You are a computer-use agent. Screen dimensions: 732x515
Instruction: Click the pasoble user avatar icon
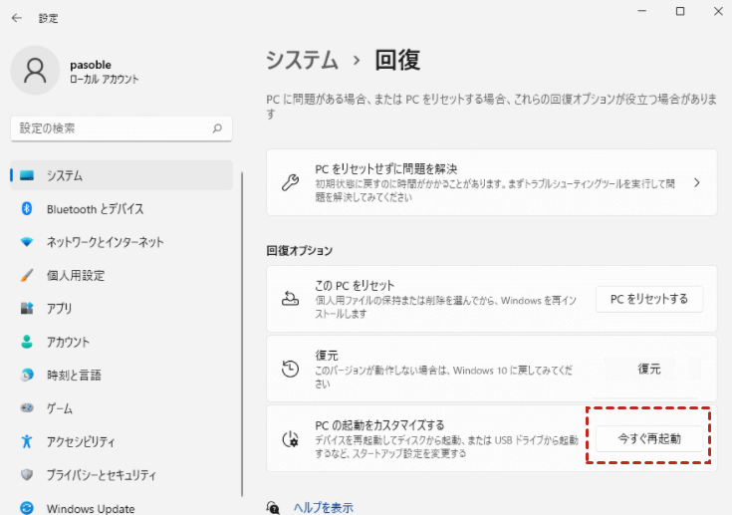[x=35, y=71]
